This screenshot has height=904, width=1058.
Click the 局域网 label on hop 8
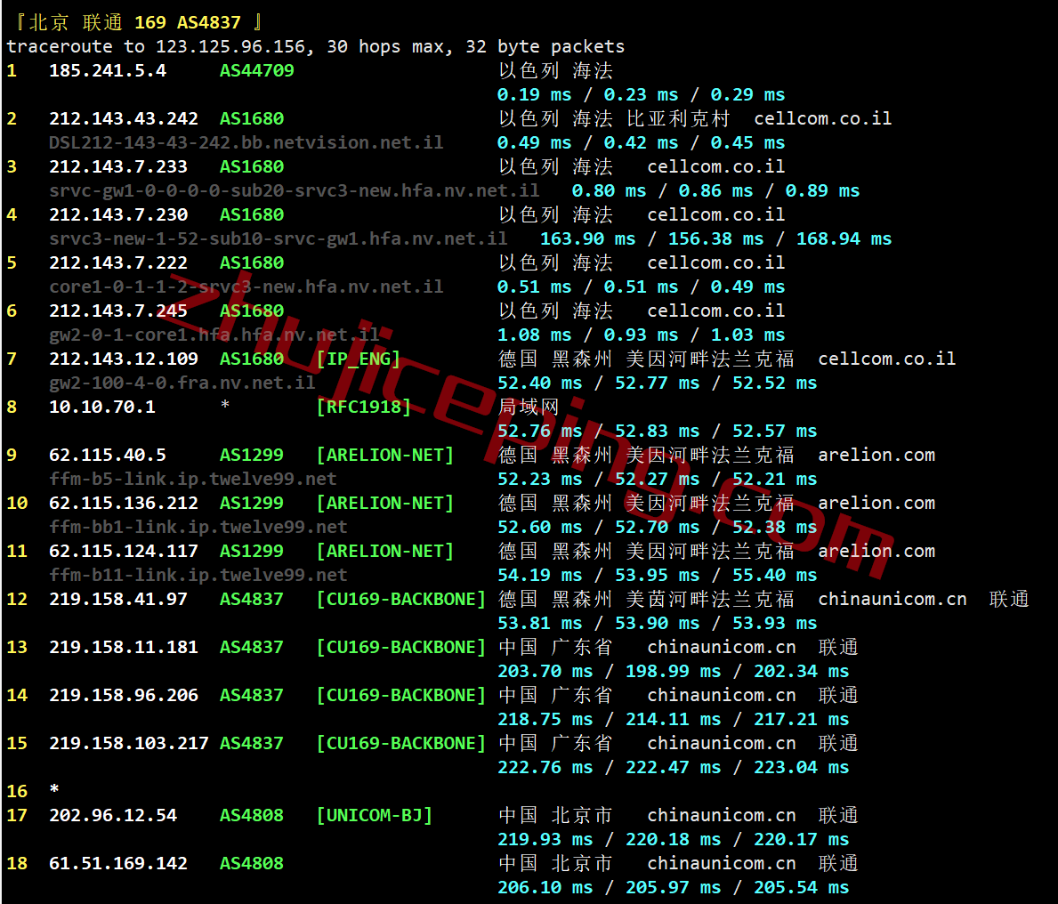[529, 407]
